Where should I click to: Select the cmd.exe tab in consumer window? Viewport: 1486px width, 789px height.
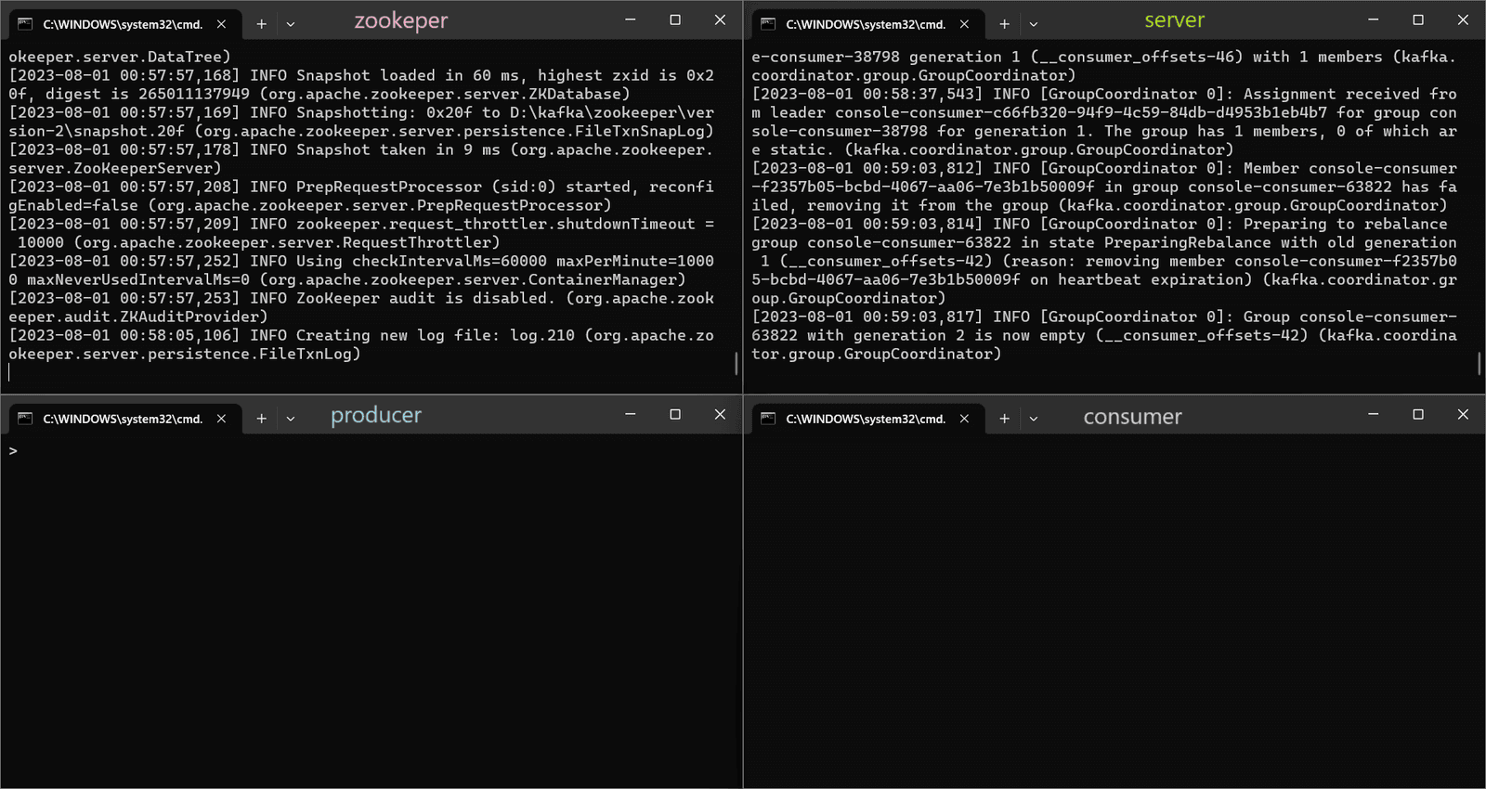click(x=867, y=419)
